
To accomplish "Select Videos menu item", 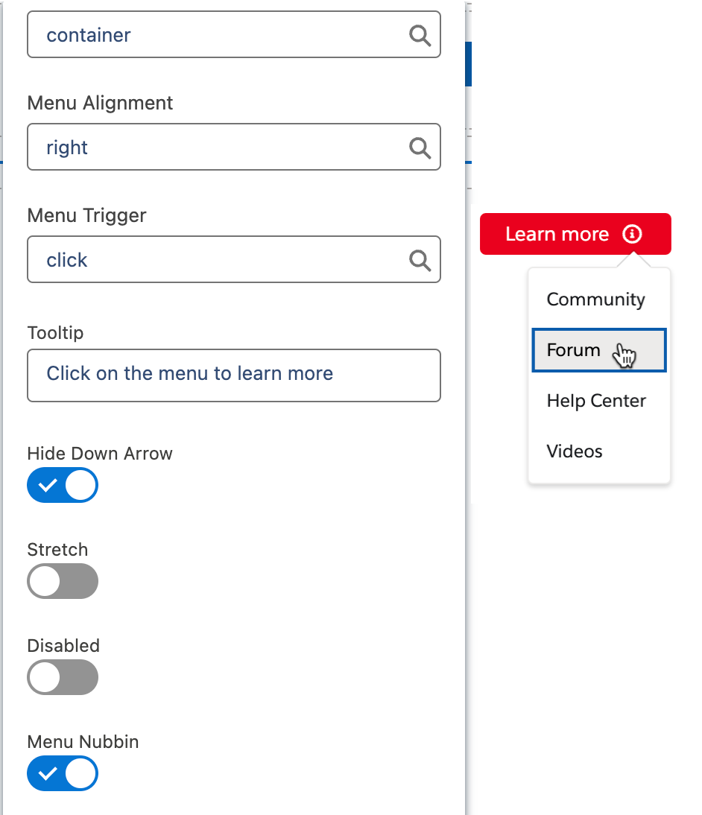I will (x=575, y=451).
